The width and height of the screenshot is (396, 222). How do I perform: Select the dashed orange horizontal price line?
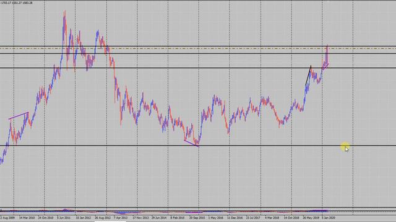pyautogui.click(x=198, y=48)
